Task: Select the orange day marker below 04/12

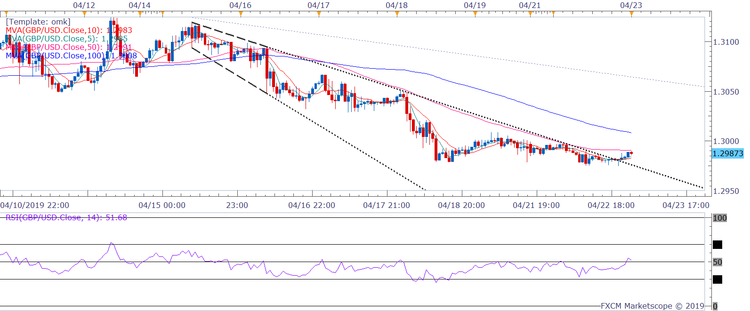Action: [x=84, y=14]
